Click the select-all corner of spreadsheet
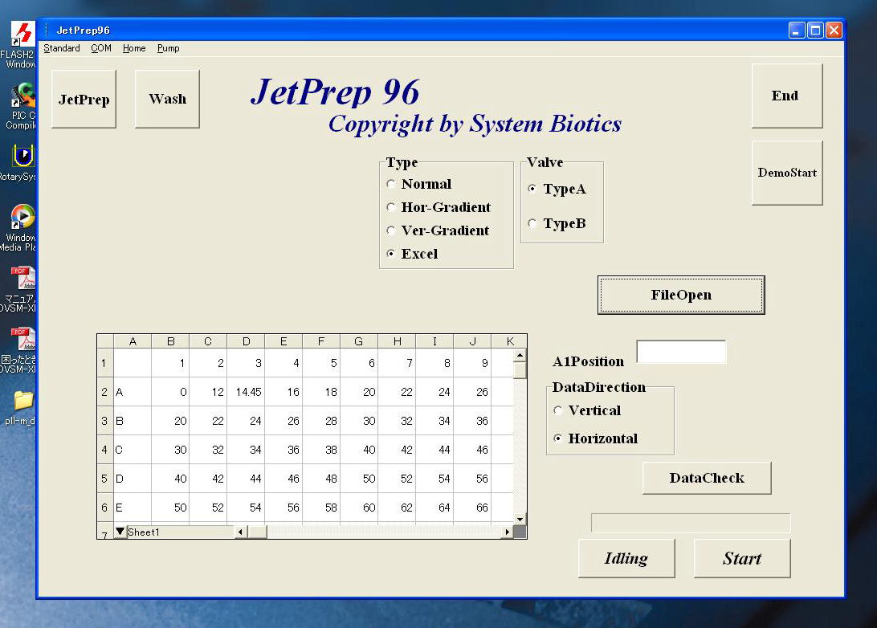The image size is (877, 628). tap(105, 341)
